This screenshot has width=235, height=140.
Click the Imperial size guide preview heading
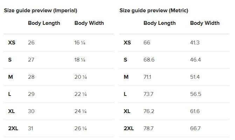point(41,10)
